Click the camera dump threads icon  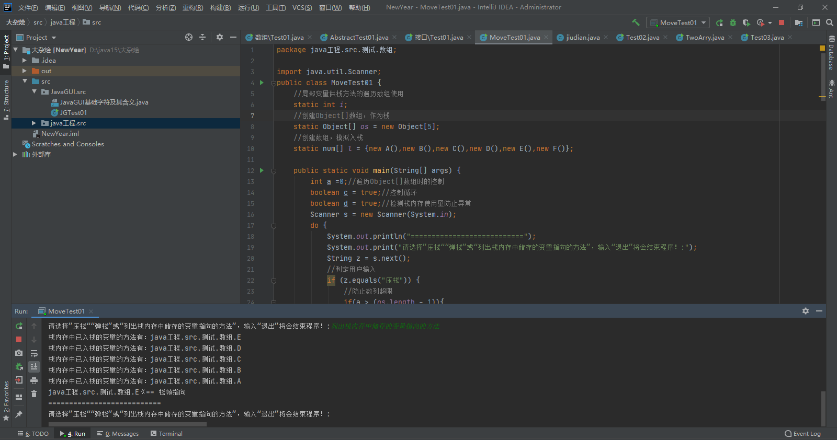click(x=19, y=353)
